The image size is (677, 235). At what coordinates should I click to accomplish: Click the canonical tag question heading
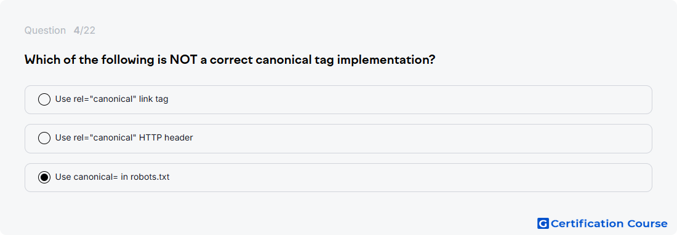[x=230, y=60]
